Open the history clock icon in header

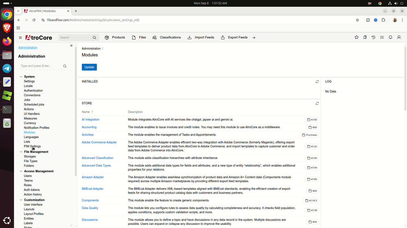(373, 37)
